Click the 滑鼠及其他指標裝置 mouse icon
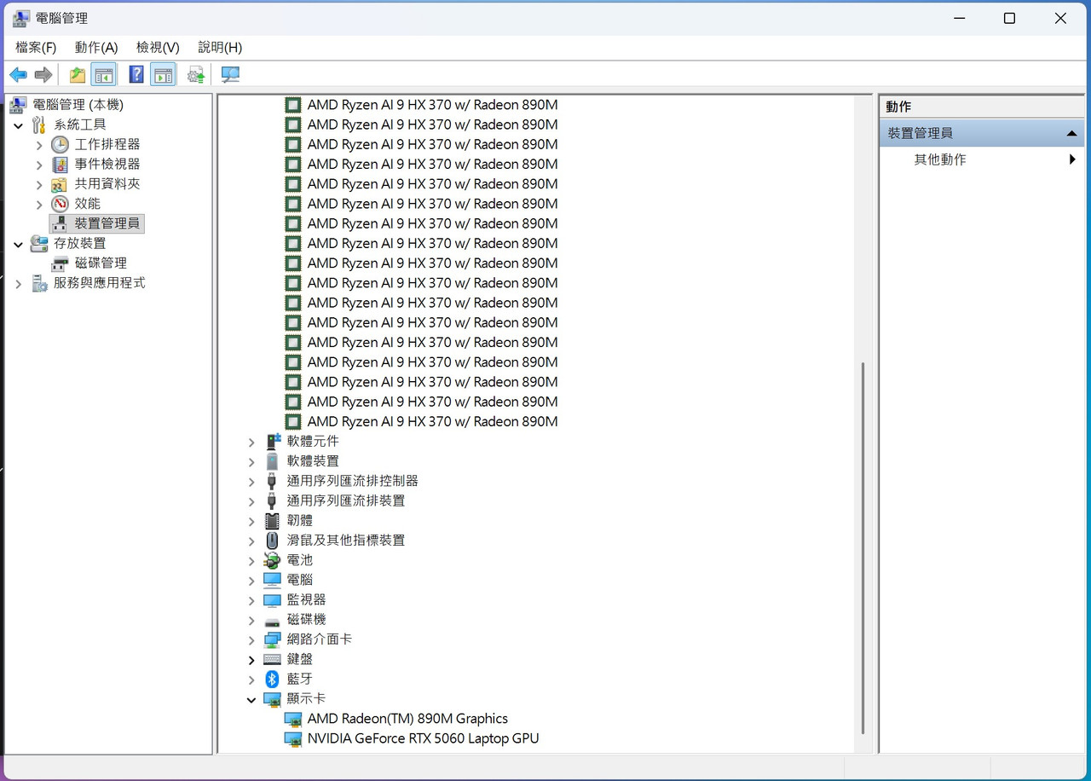The height and width of the screenshot is (781, 1091). (272, 541)
